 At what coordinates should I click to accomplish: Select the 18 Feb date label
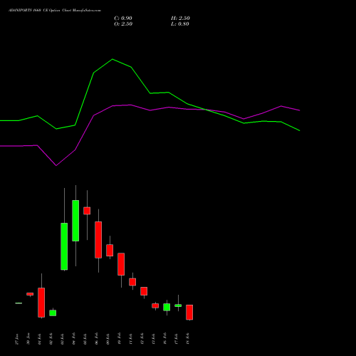click(x=187, y=339)
